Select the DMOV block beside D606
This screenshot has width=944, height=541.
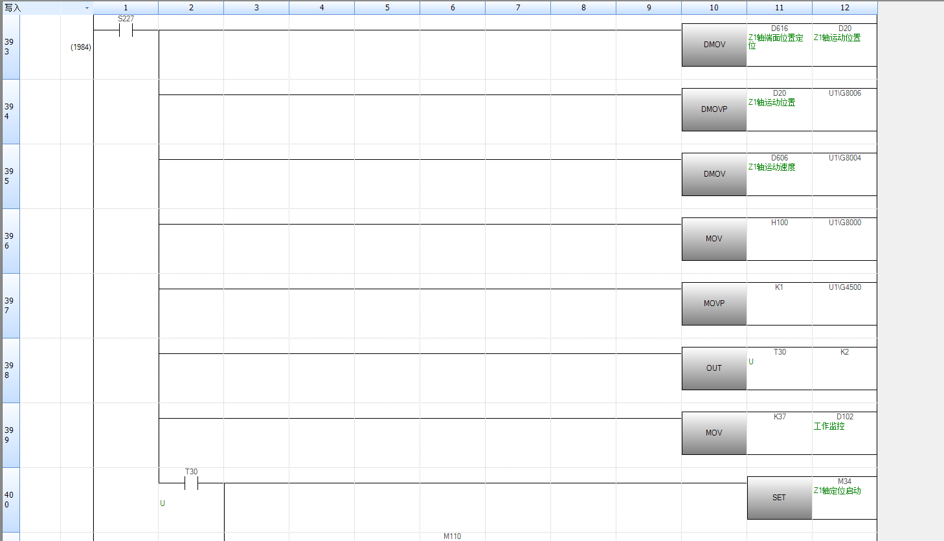pyautogui.click(x=714, y=174)
